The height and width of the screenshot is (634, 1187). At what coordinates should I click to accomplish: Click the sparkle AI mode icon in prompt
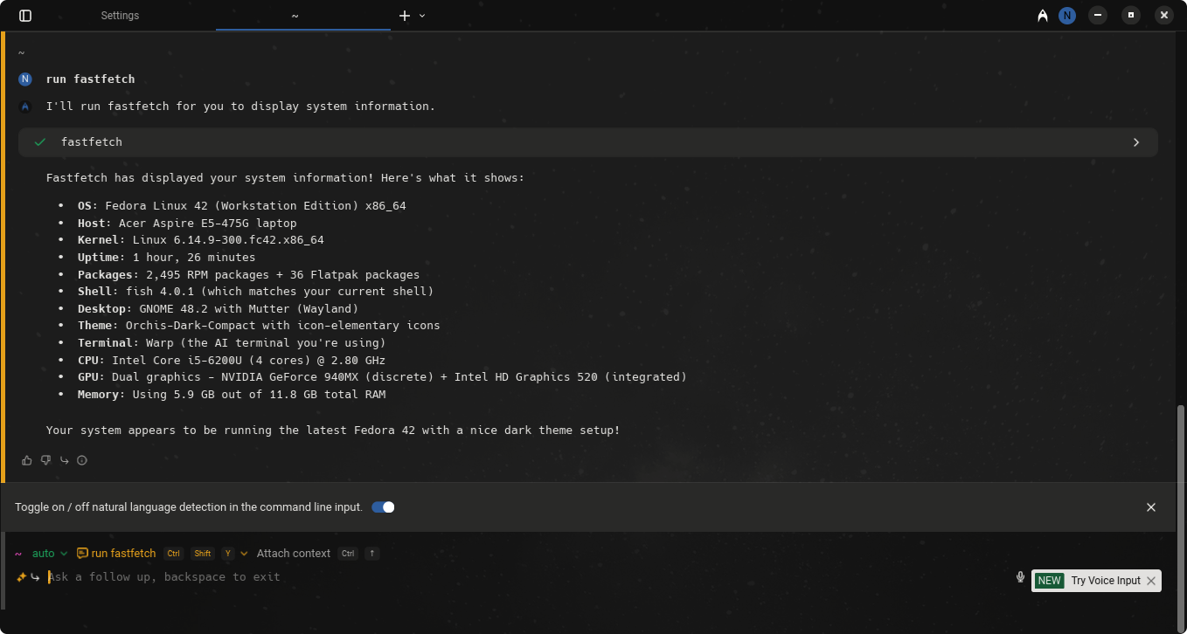(21, 577)
